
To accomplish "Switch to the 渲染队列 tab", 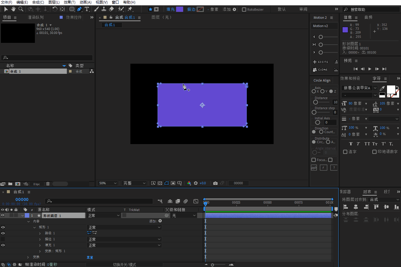I will pos(36,17).
